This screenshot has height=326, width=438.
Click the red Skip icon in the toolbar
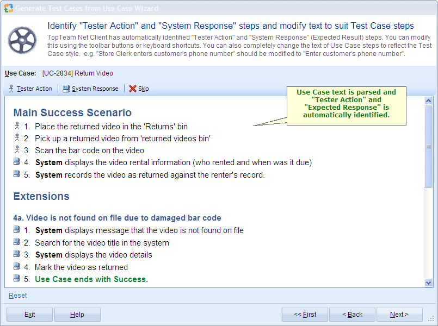coord(132,88)
